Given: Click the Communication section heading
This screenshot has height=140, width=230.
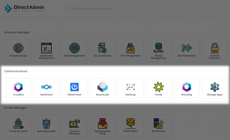Looking at the screenshot, I should pyautogui.click(x=16, y=71).
